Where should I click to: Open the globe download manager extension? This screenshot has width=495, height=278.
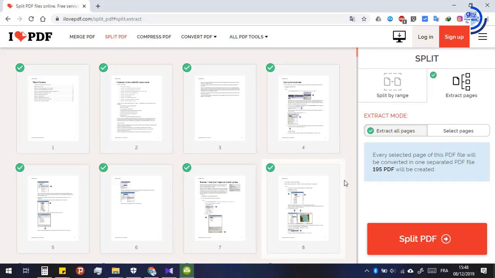pos(448,19)
